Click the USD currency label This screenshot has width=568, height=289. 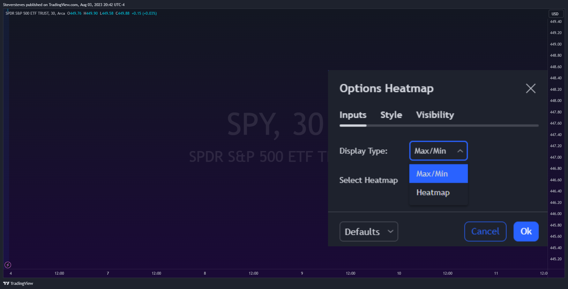555,14
